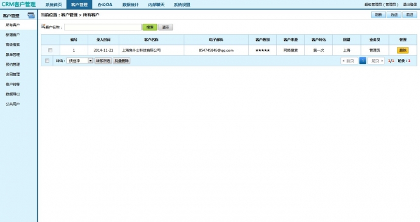Tick the checkbox in row 1
Screen dimensions: 420x222
click(50, 50)
